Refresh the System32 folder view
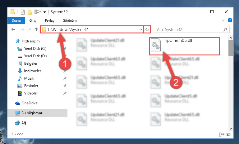The height and width of the screenshot is (144, 239). tap(147, 29)
